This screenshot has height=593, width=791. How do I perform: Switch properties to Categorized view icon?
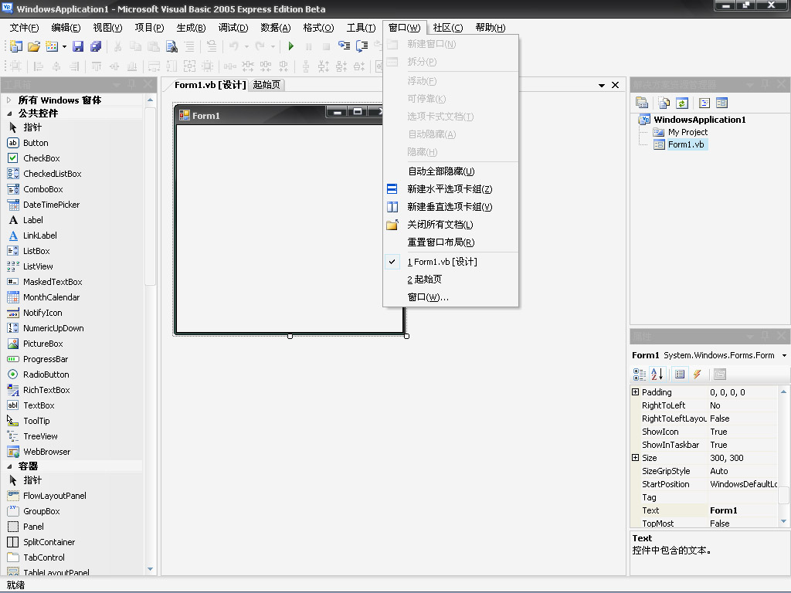(639, 374)
